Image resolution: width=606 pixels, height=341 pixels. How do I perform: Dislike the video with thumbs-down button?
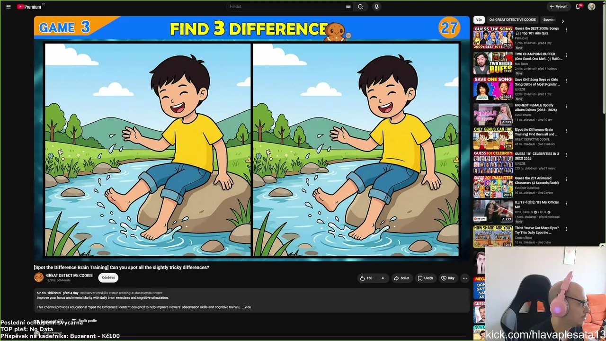pos(383,278)
